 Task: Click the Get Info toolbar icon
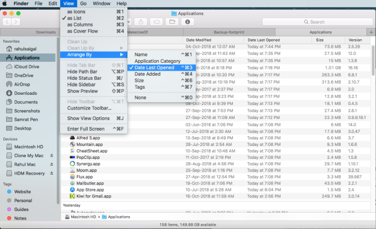[187, 22]
